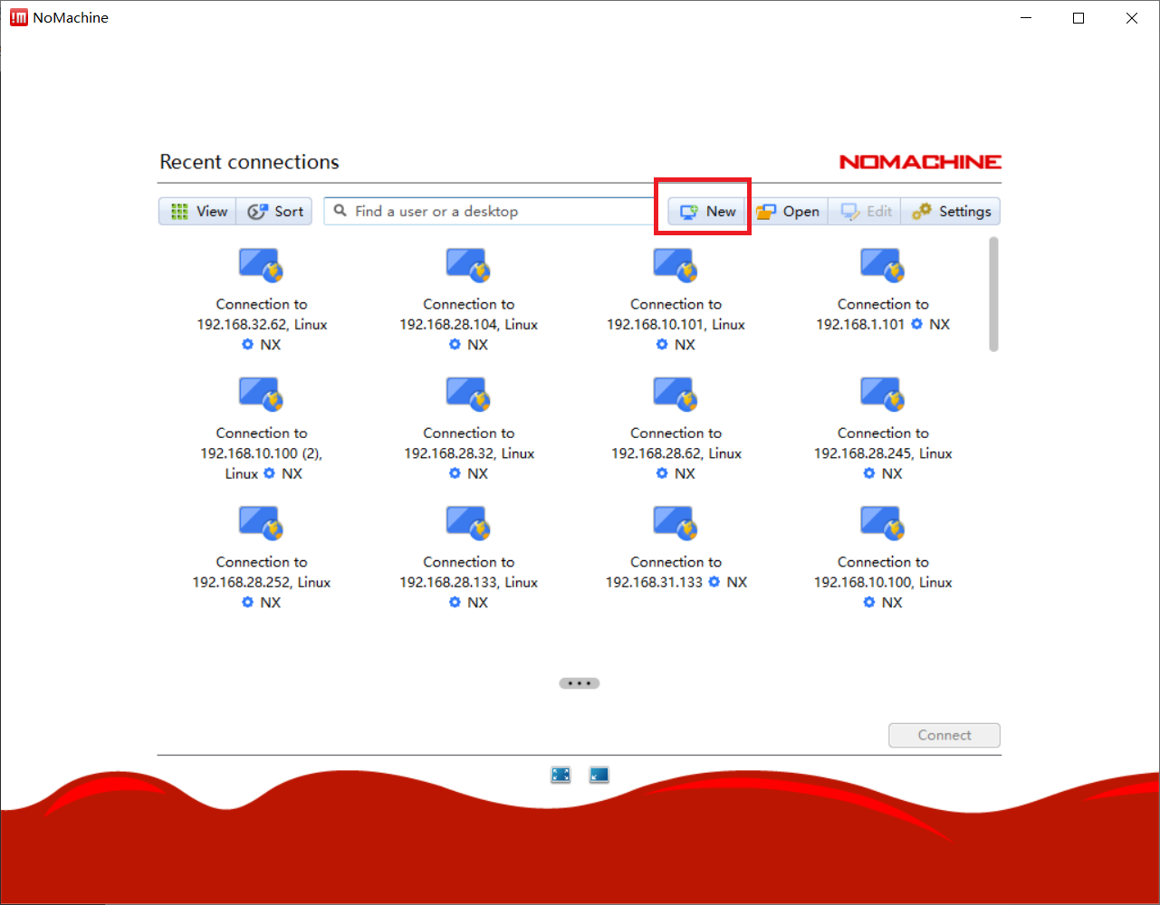Viewport: 1160px width, 905px height.
Task: Click the Sort icon in toolbar
Action: 257,212
